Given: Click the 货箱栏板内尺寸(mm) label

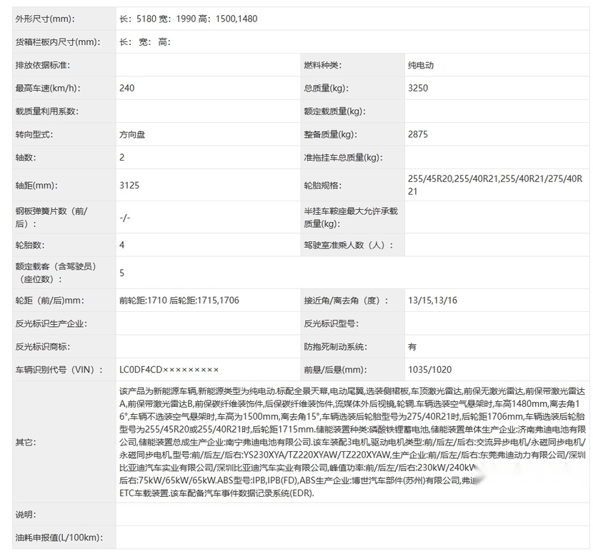Looking at the screenshot, I should 58,42.
